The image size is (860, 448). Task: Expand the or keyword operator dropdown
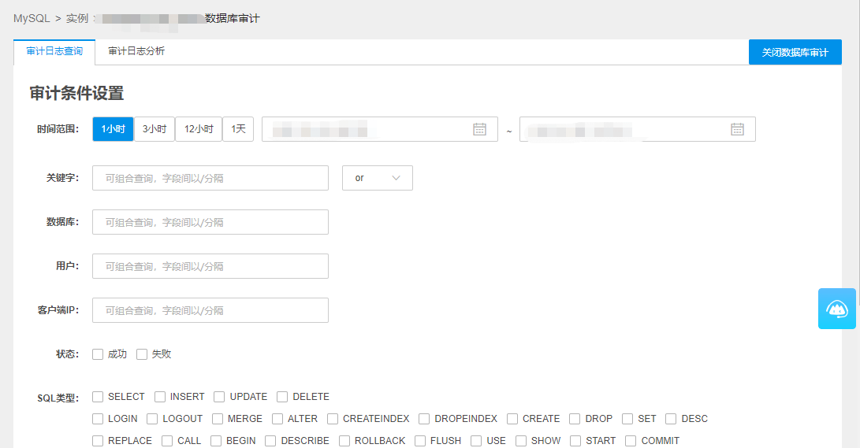[377, 178]
